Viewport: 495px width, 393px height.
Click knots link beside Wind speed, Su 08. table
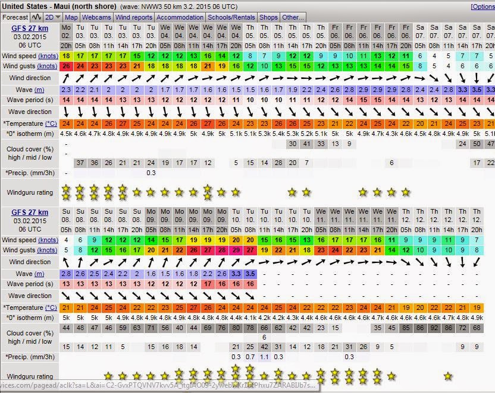point(48,240)
